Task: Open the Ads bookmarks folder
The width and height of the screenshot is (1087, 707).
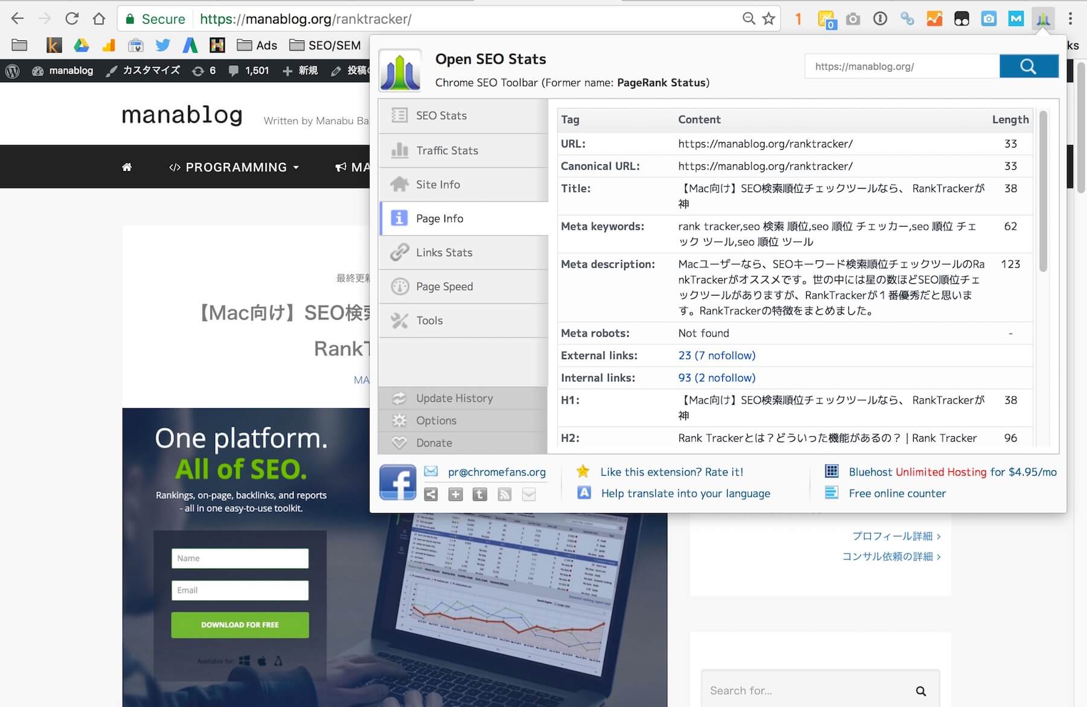Action: point(257,45)
